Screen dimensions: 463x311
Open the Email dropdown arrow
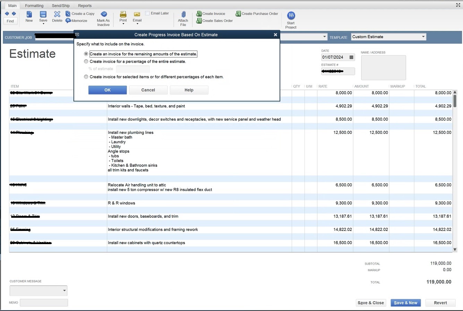coord(137,24)
